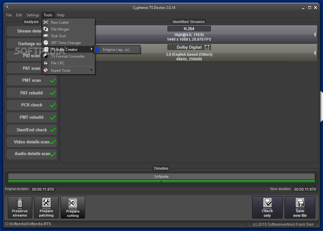Screen dimensions: 323x231
Task: Click the PCR check button label
Action: pyautogui.click(x=32, y=105)
